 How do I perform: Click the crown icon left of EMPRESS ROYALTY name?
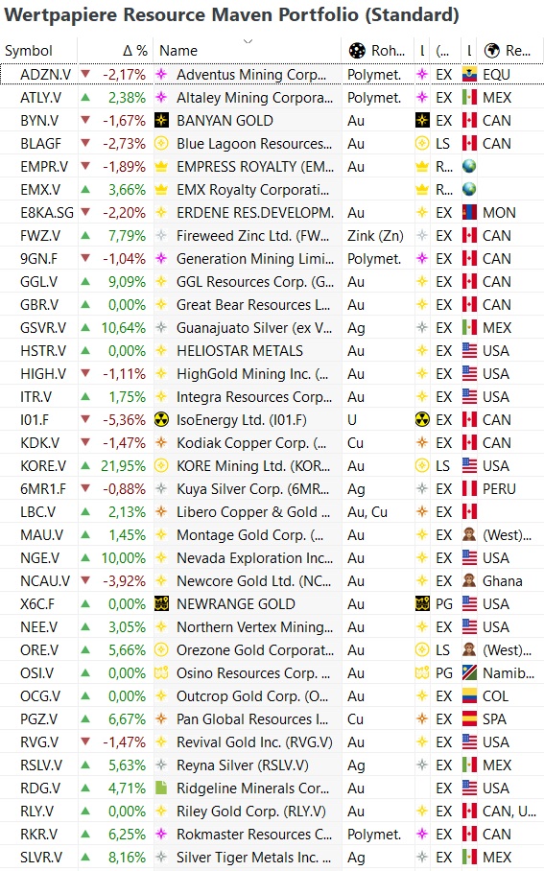point(161,167)
